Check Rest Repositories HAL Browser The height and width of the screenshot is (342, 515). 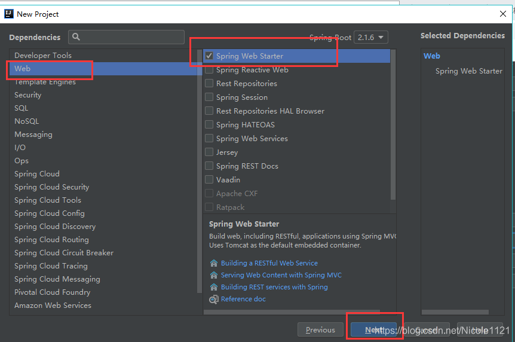point(209,111)
